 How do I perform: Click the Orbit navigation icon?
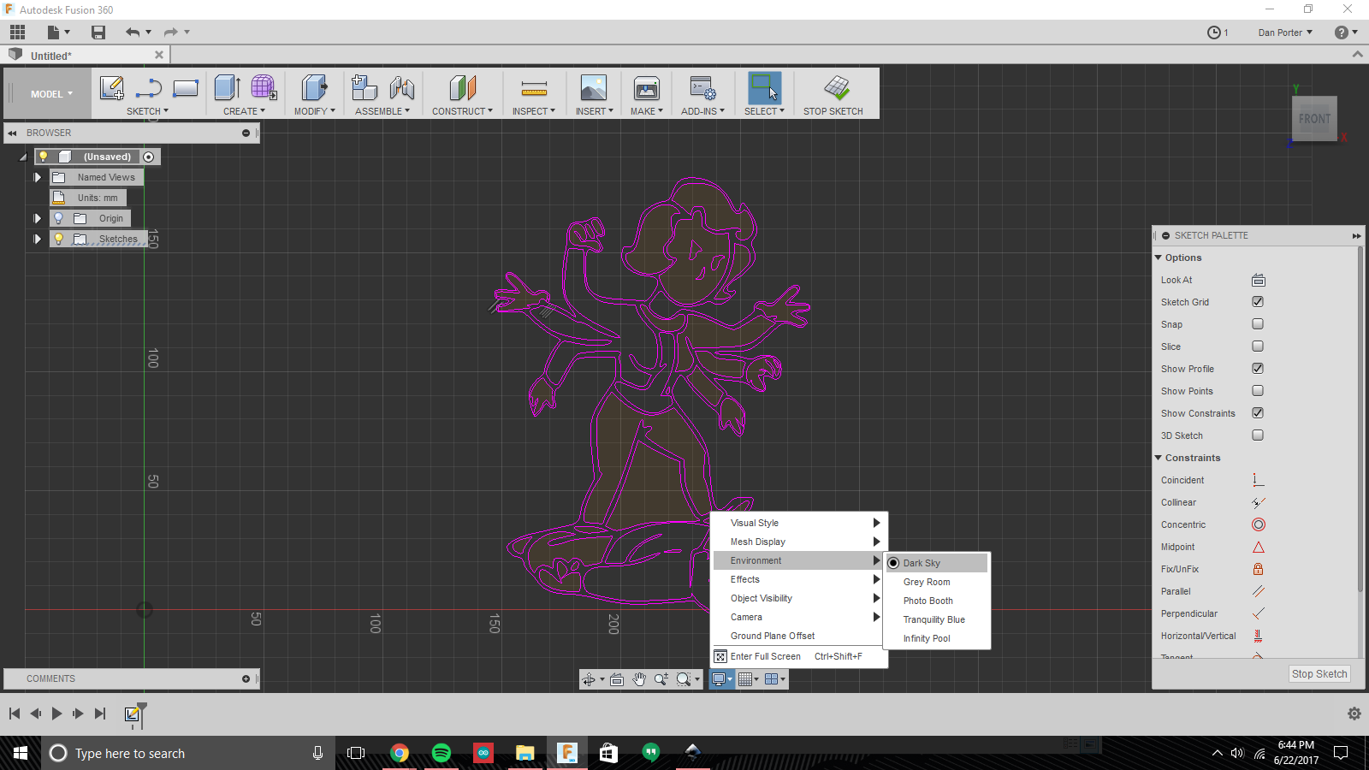point(589,679)
